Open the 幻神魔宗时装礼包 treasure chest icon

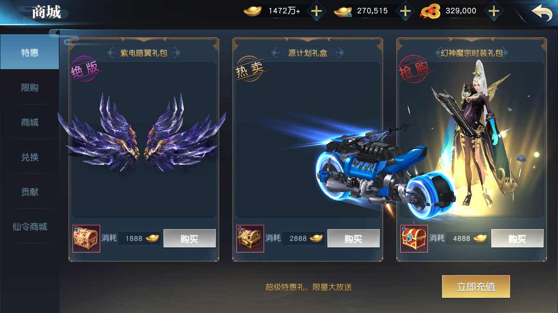[414, 239]
